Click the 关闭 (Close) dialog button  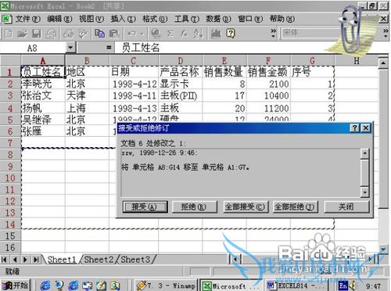pyautogui.click(x=346, y=207)
